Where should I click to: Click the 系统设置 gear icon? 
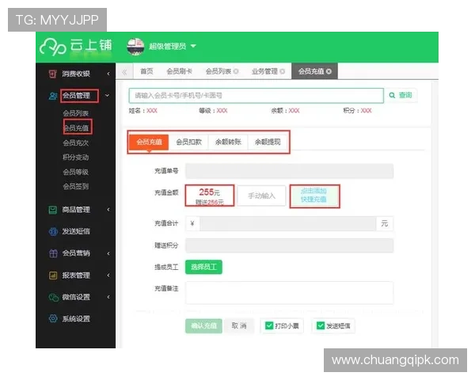tap(53, 318)
